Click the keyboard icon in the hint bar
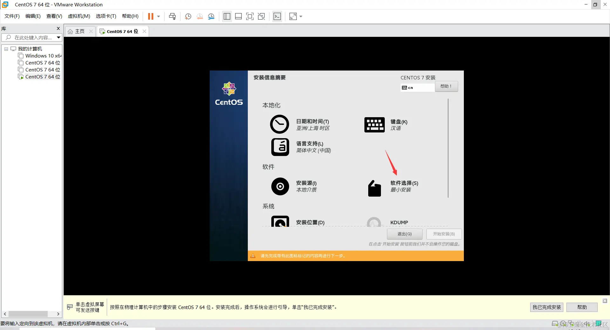 tap(70, 307)
